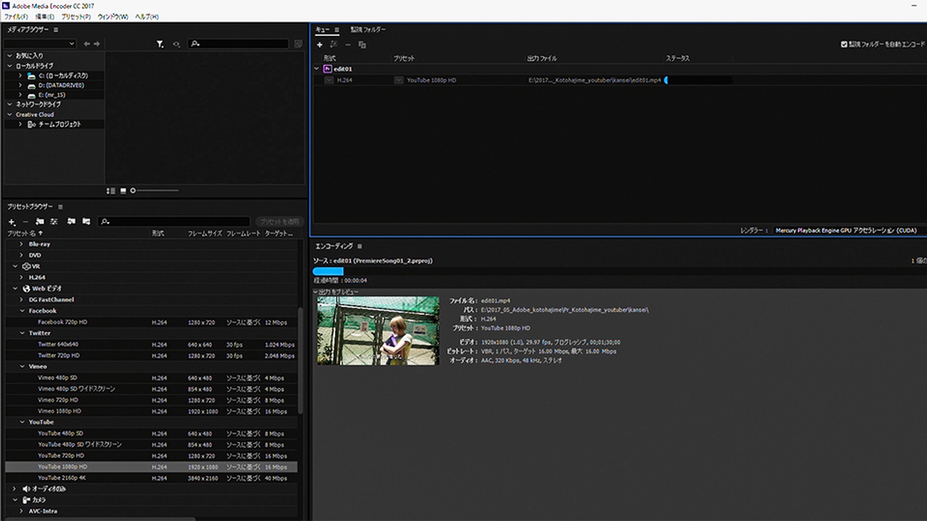Click the create new preset plus icon
927x521 pixels.
[12, 222]
